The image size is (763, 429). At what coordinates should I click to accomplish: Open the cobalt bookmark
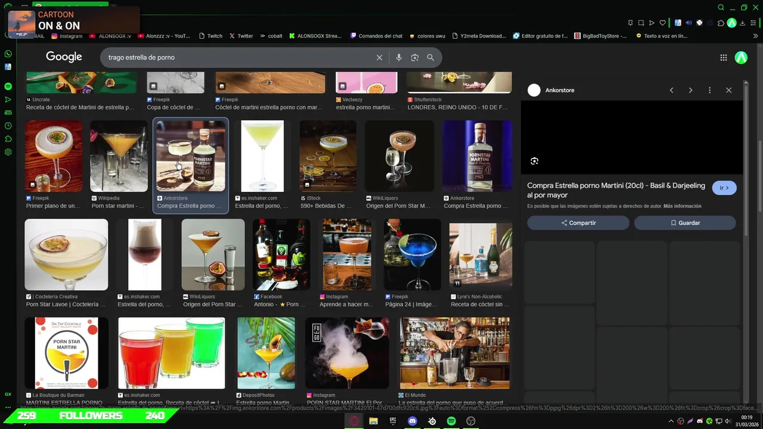[x=271, y=36]
